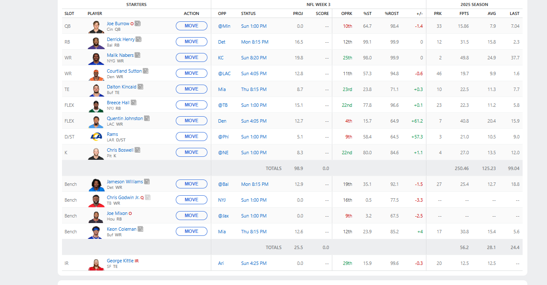547x285 pixels.
Task: Open Joe Burrow player profile link
Action: click(x=118, y=24)
